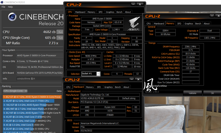Expand the CPU (Single Core) ranking dropdown
The height and width of the screenshot is (133, 221).
[15, 91]
